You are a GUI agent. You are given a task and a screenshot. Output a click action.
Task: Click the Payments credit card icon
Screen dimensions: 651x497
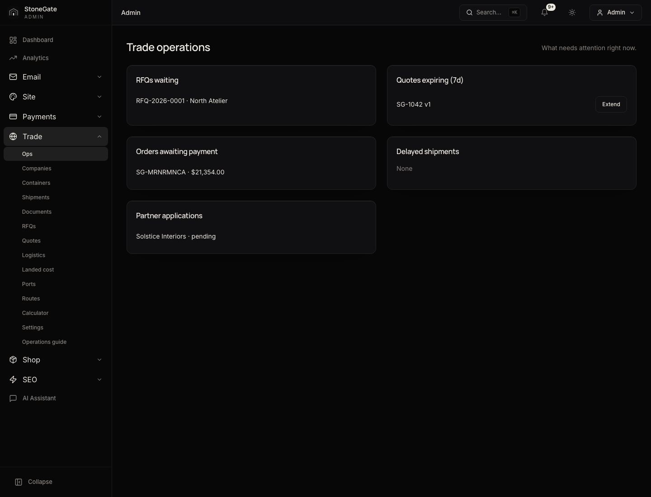[x=13, y=117]
